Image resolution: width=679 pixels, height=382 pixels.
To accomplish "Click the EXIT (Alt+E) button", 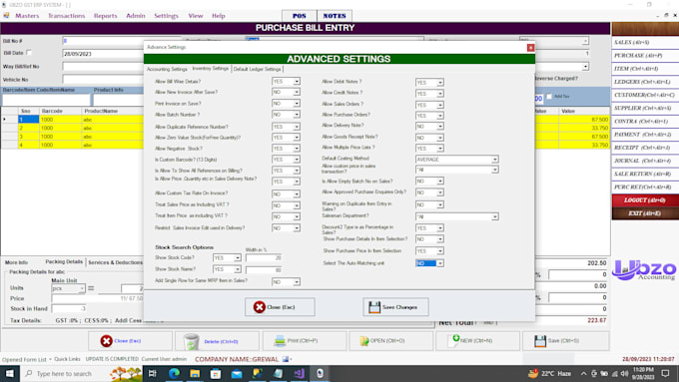I will pyautogui.click(x=645, y=213).
